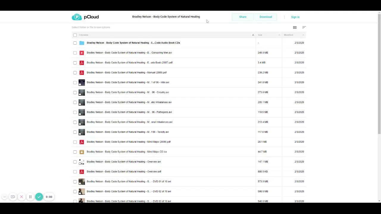
Task: Open the Pathogens.avi video thumbnail
Action: 82,112
